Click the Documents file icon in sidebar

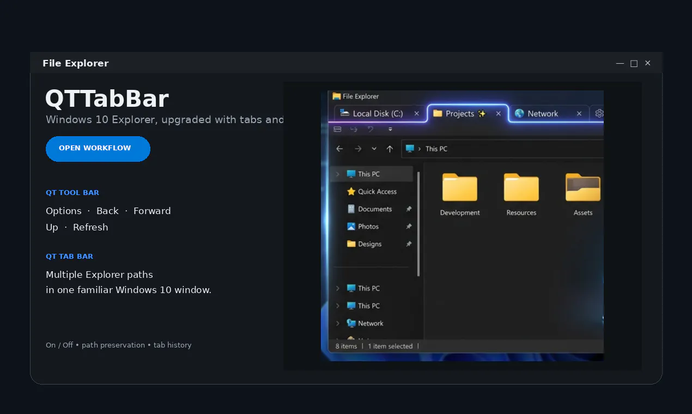coord(351,209)
